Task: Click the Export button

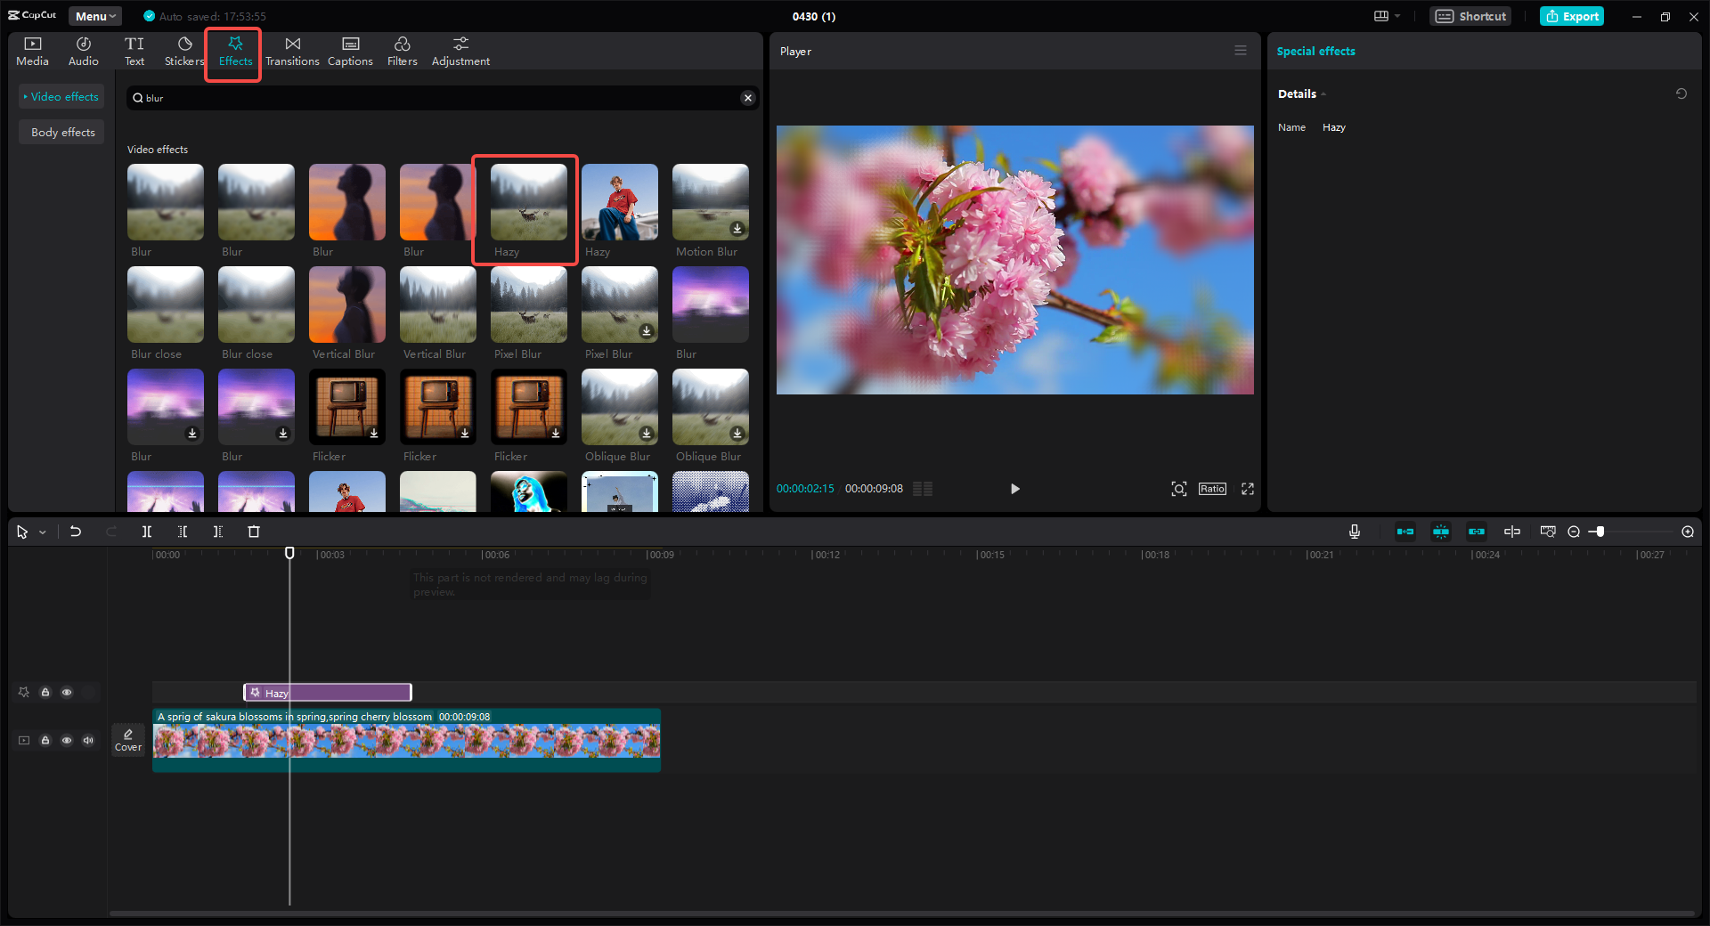Action: (1571, 15)
